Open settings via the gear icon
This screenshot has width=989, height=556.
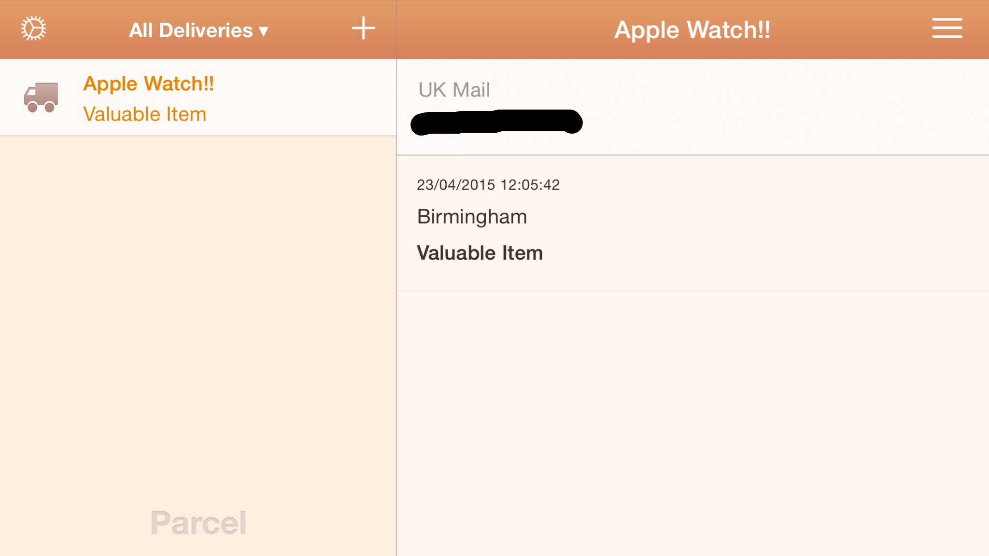tap(33, 28)
